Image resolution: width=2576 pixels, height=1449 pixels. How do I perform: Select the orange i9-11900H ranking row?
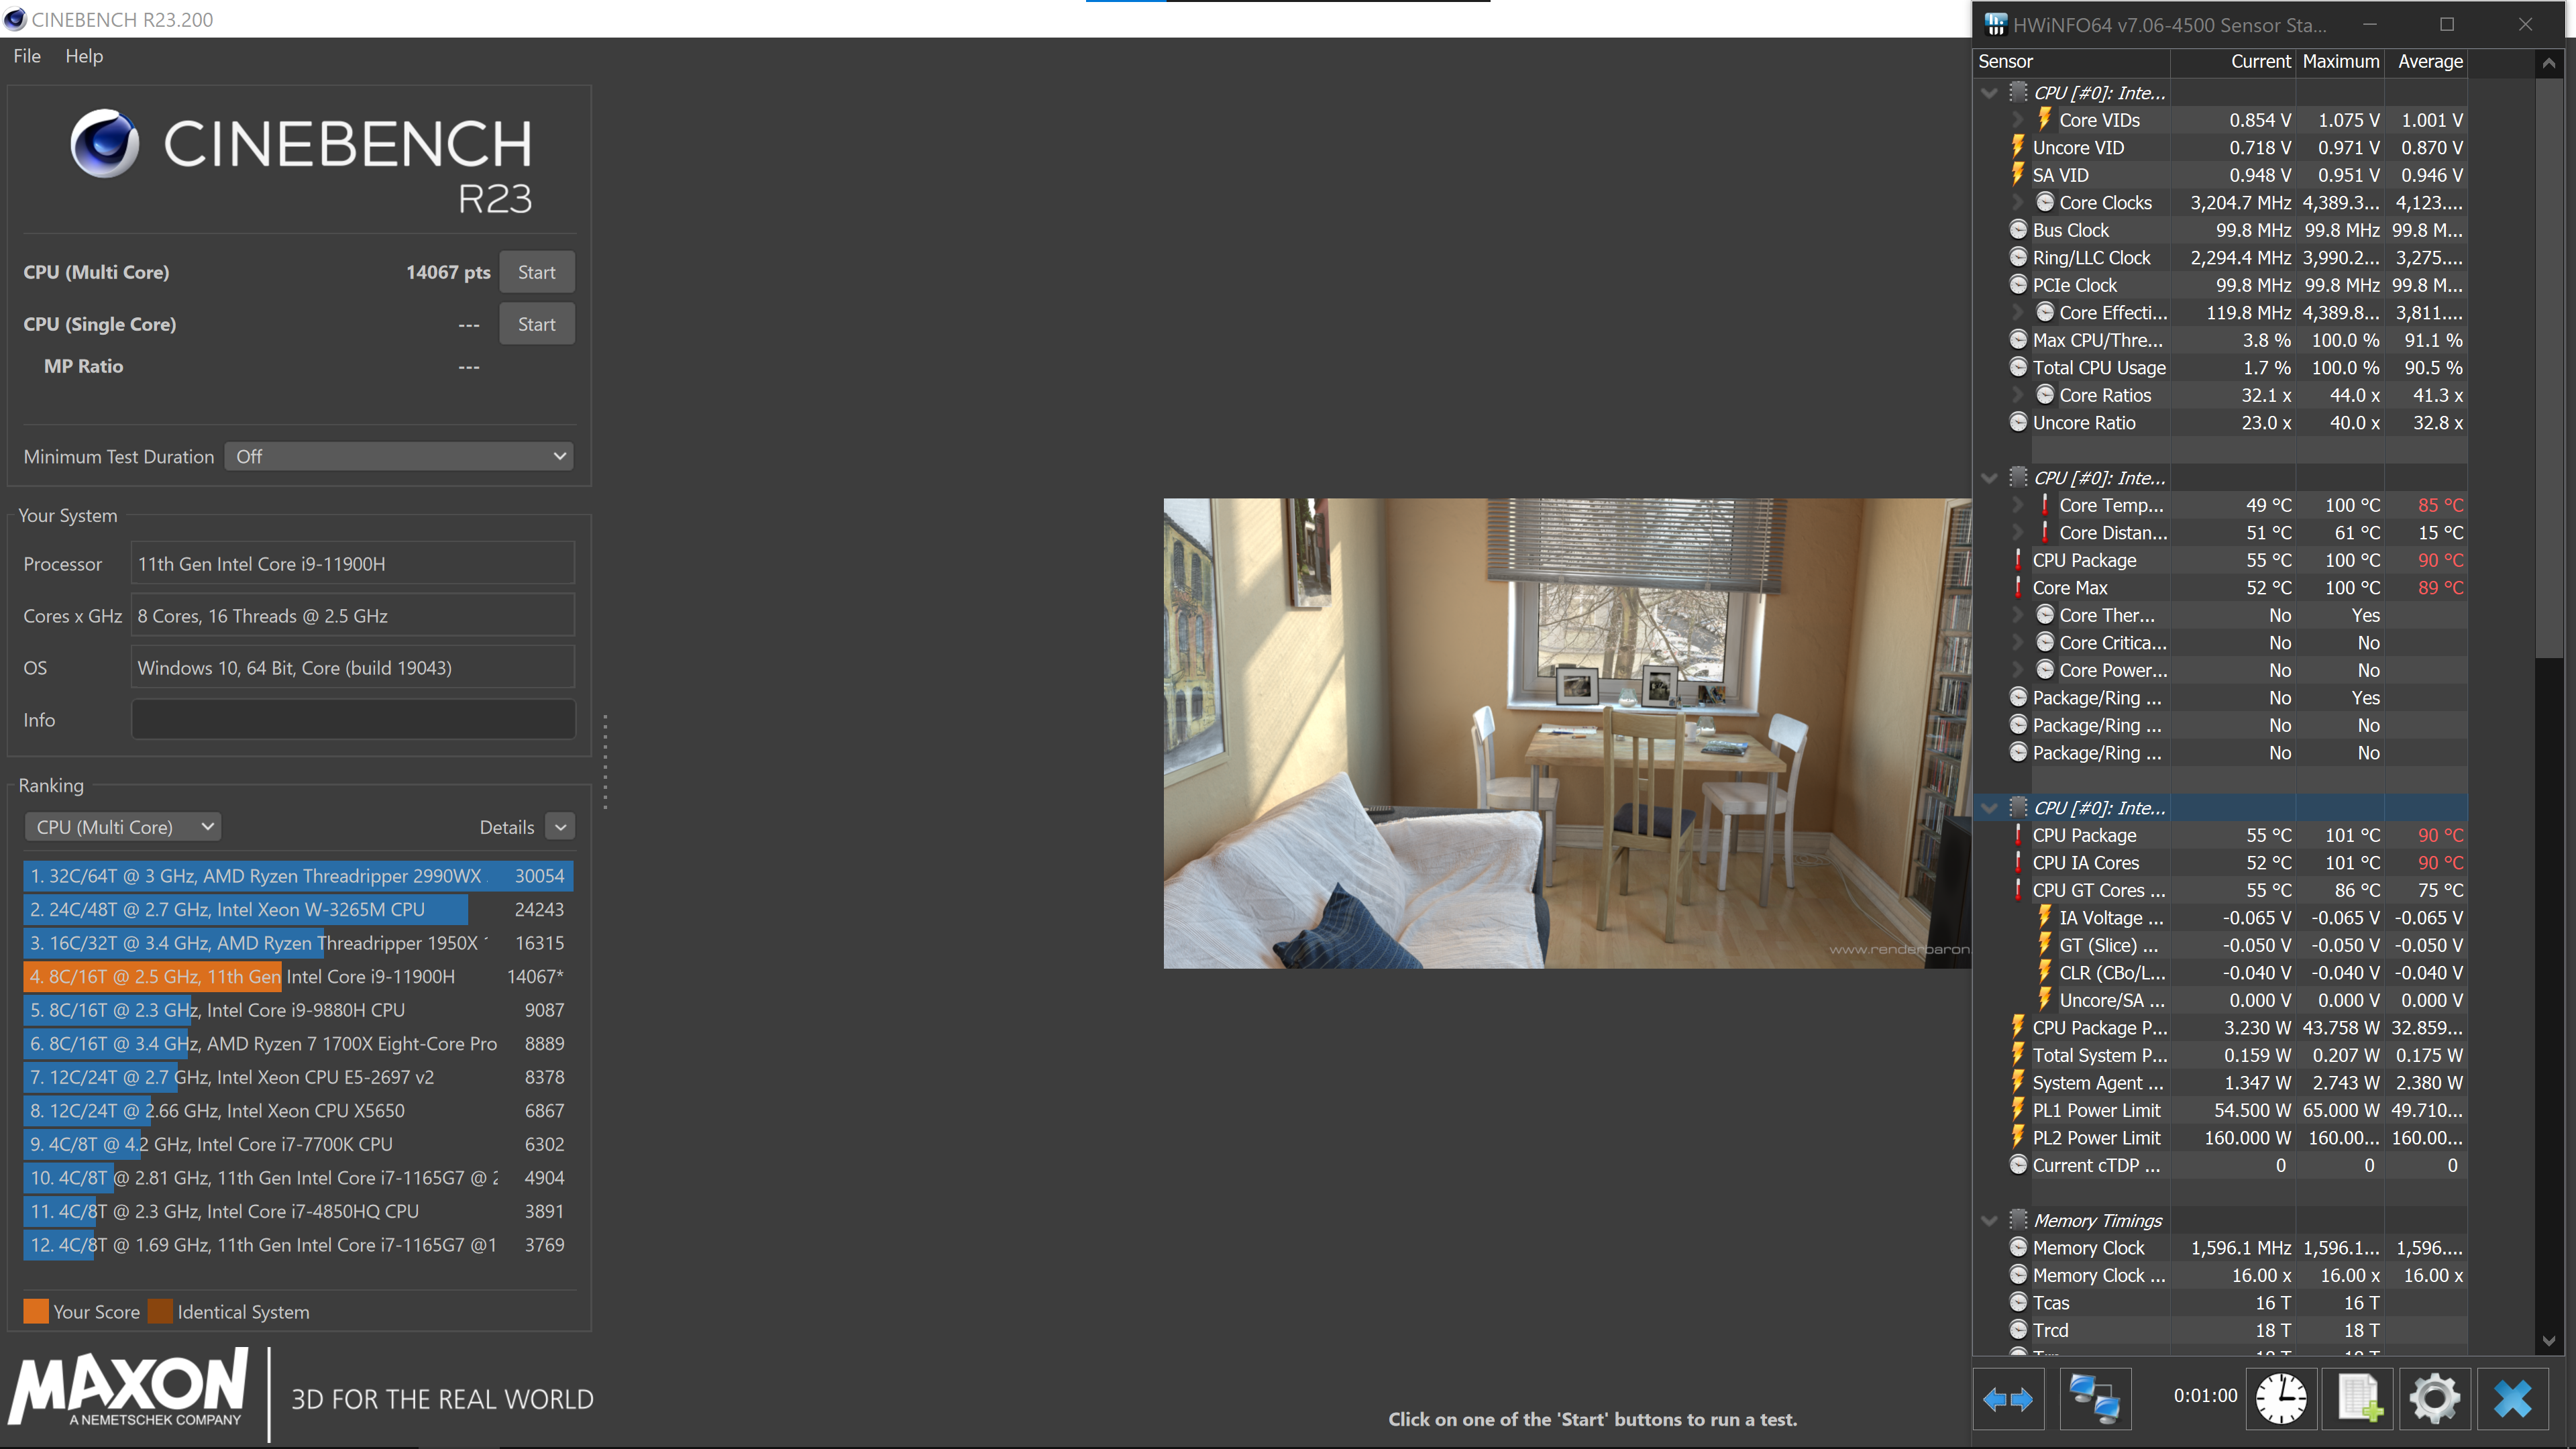(298, 976)
